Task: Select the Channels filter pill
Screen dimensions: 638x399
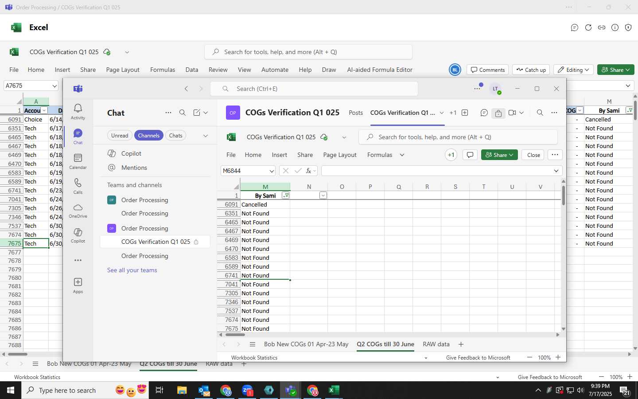Action: tap(148, 136)
